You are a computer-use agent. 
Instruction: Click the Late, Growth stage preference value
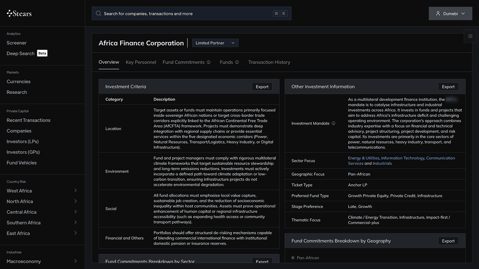pyautogui.click(x=360, y=207)
